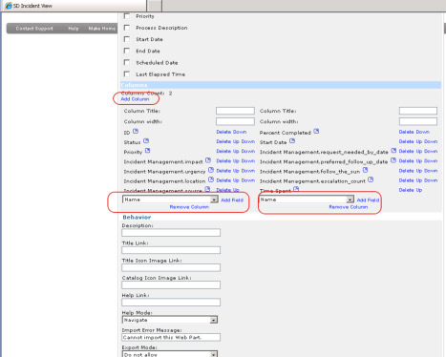Focus the right Column Title input
The image size is (446, 357).
coord(418,111)
